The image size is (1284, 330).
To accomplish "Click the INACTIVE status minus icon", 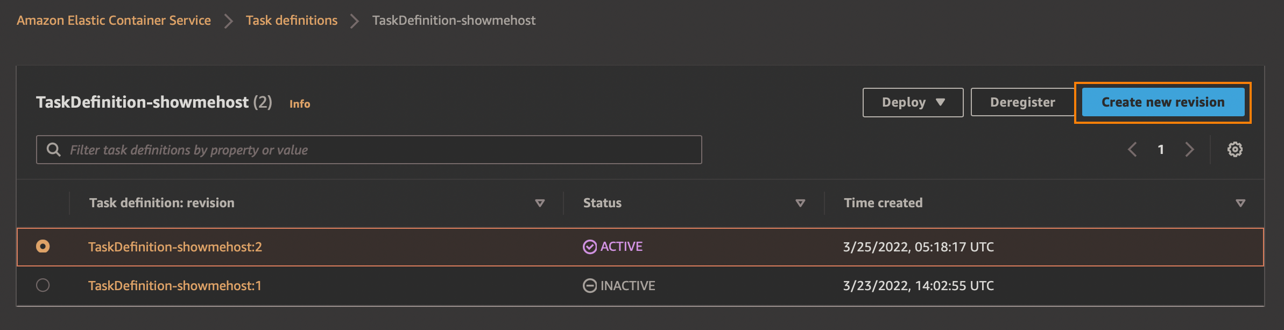I will point(590,286).
